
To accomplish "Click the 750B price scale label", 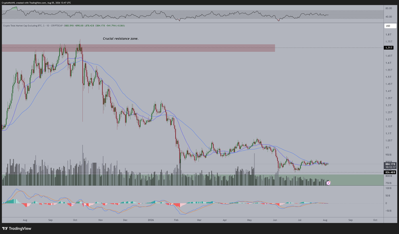I will tap(388, 183).
